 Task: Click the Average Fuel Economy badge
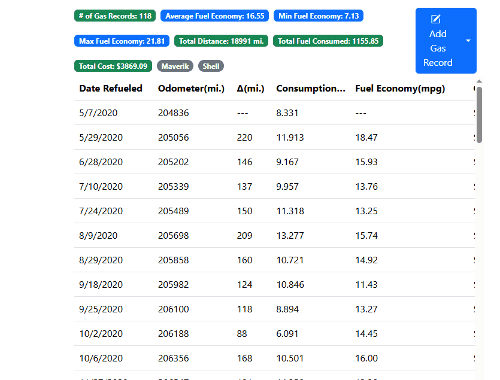(x=214, y=16)
